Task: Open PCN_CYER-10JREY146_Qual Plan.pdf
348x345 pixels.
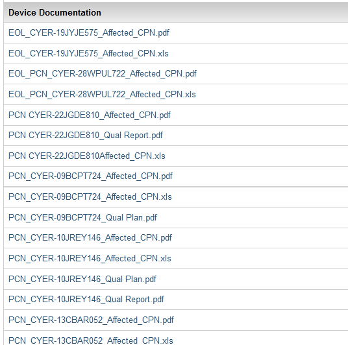Action: coord(82,279)
